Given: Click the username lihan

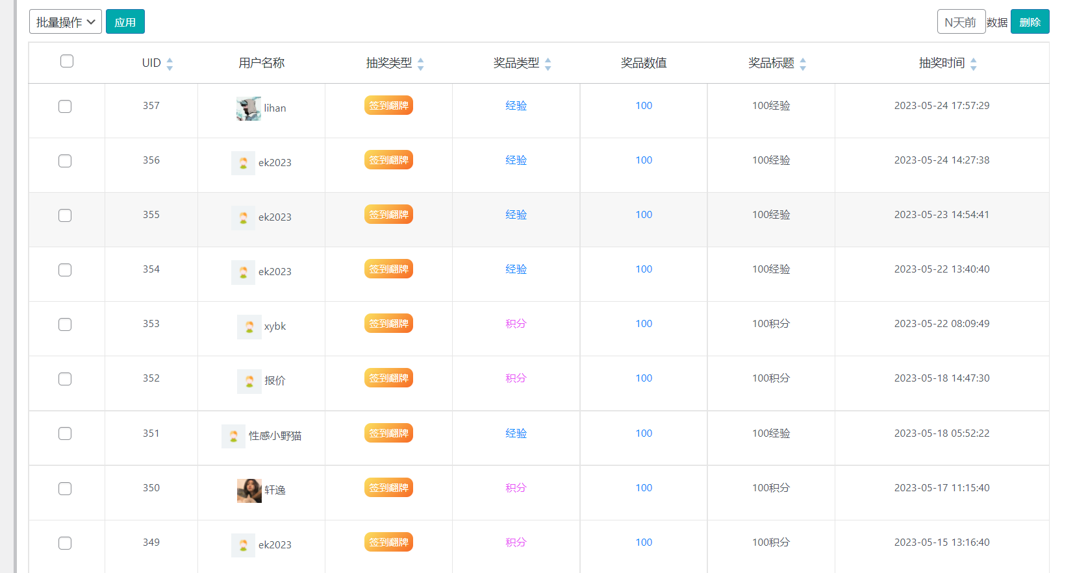Looking at the screenshot, I should pyautogui.click(x=275, y=108).
